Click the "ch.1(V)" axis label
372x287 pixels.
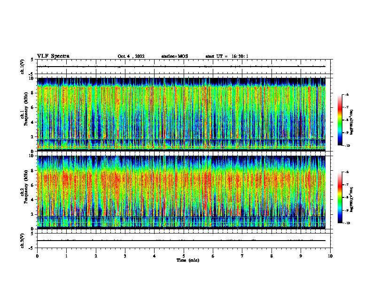(x=23, y=67)
